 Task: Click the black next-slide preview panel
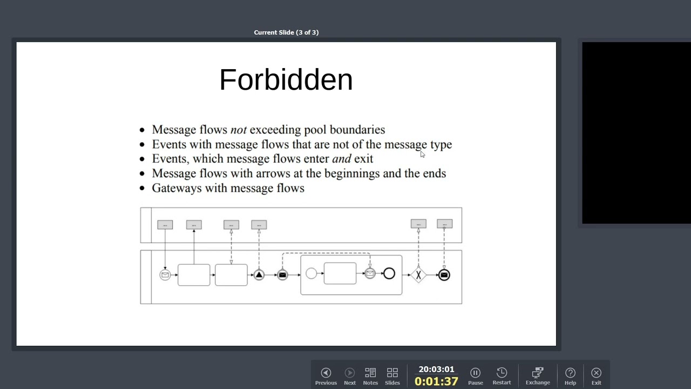(x=636, y=133)
